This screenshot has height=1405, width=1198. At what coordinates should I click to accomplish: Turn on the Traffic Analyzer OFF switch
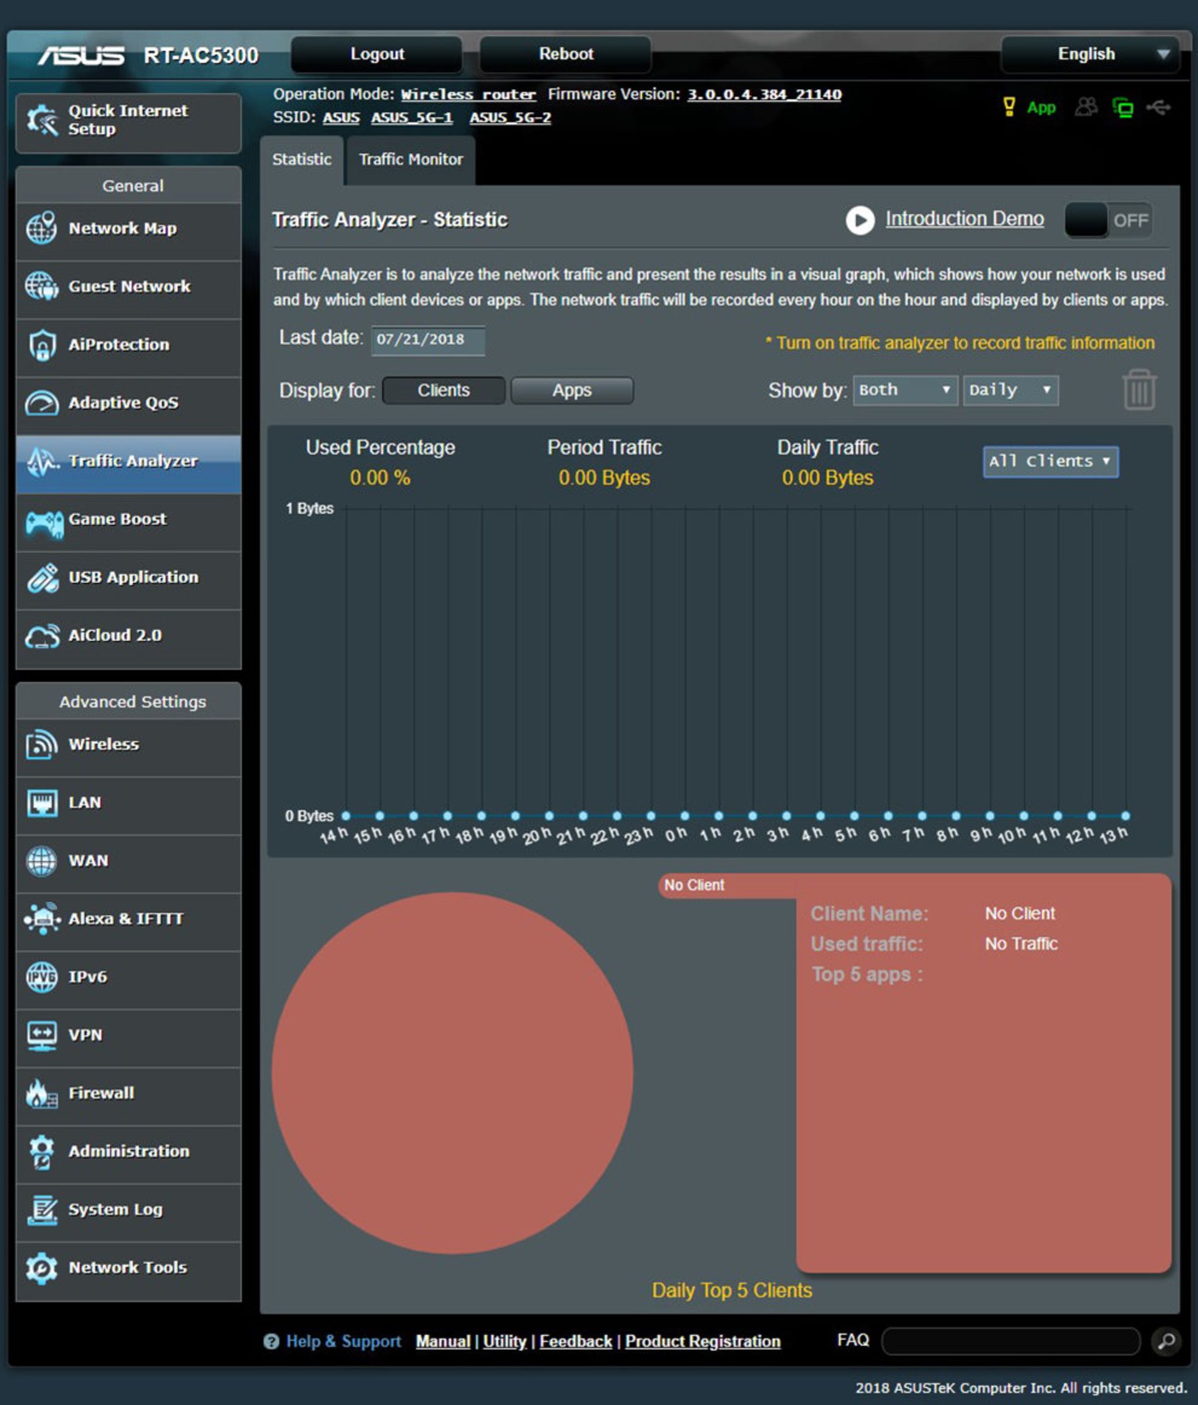[1108, 220]
